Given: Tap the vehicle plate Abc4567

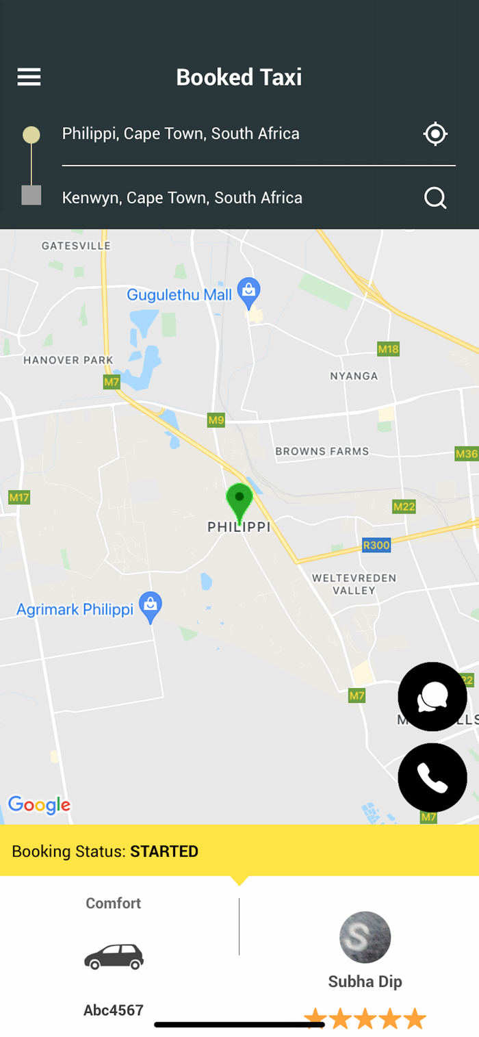Looking at the screenshot, I should click(x=114, y=1010).
